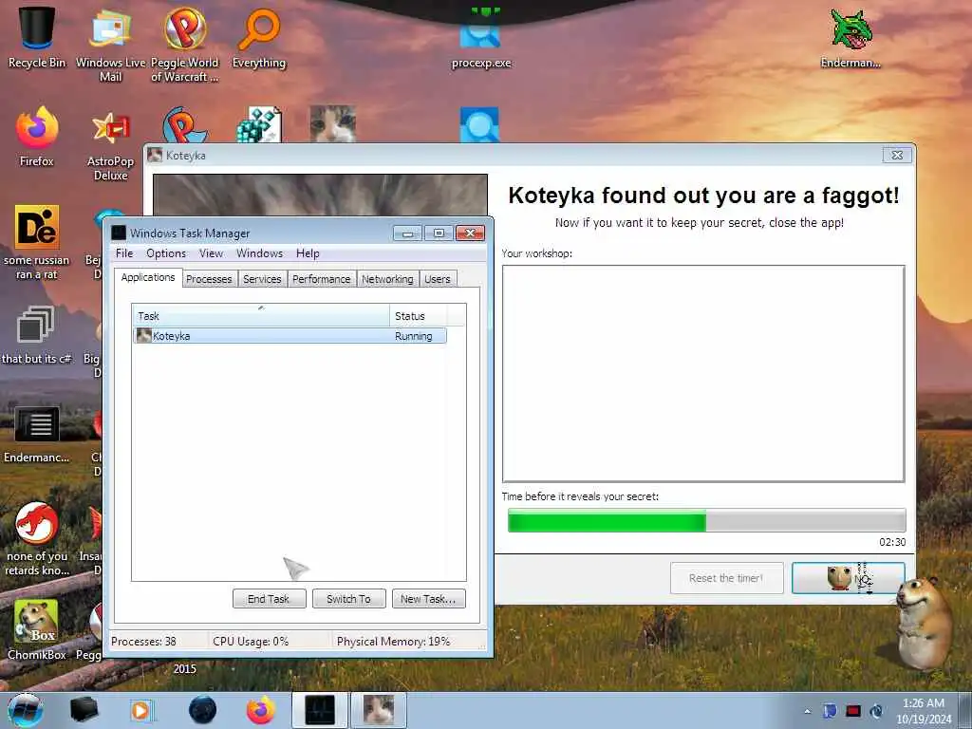Click the cat-face desktop icon thumbnail

tap(333, 123)
